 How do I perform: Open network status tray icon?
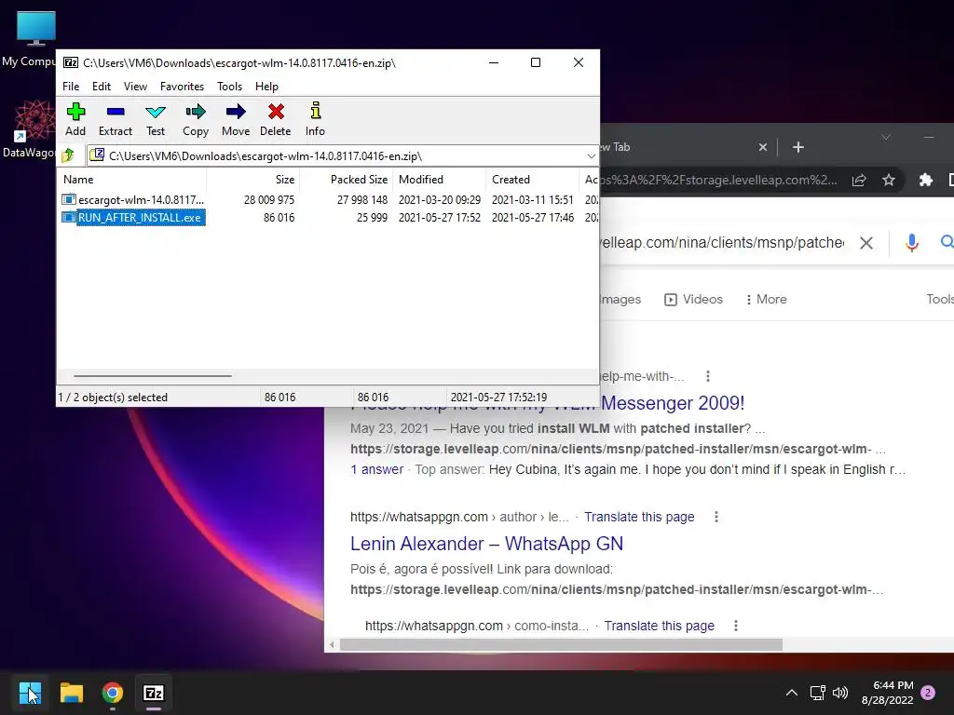817,693
